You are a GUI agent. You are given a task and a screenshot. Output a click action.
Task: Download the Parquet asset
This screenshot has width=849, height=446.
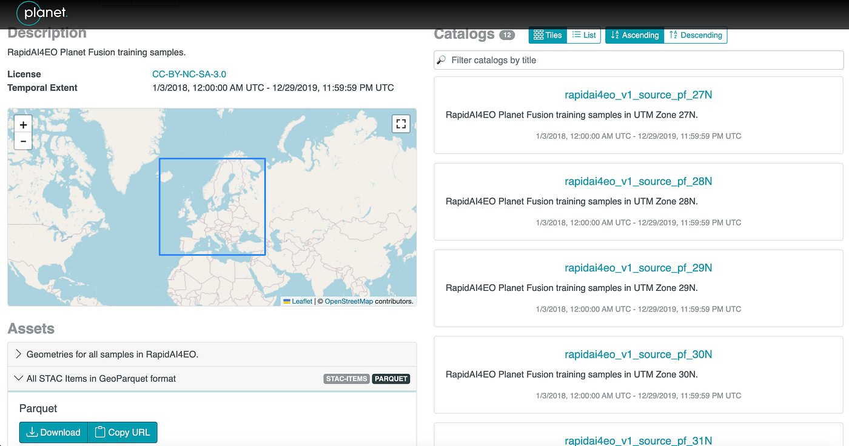point(53,432)
